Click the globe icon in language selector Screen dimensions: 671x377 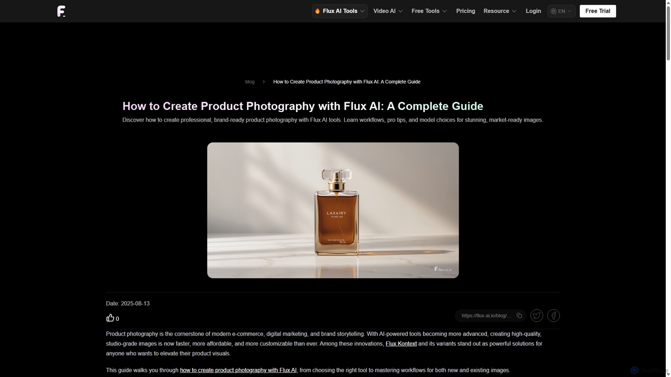tap(554, 11)
